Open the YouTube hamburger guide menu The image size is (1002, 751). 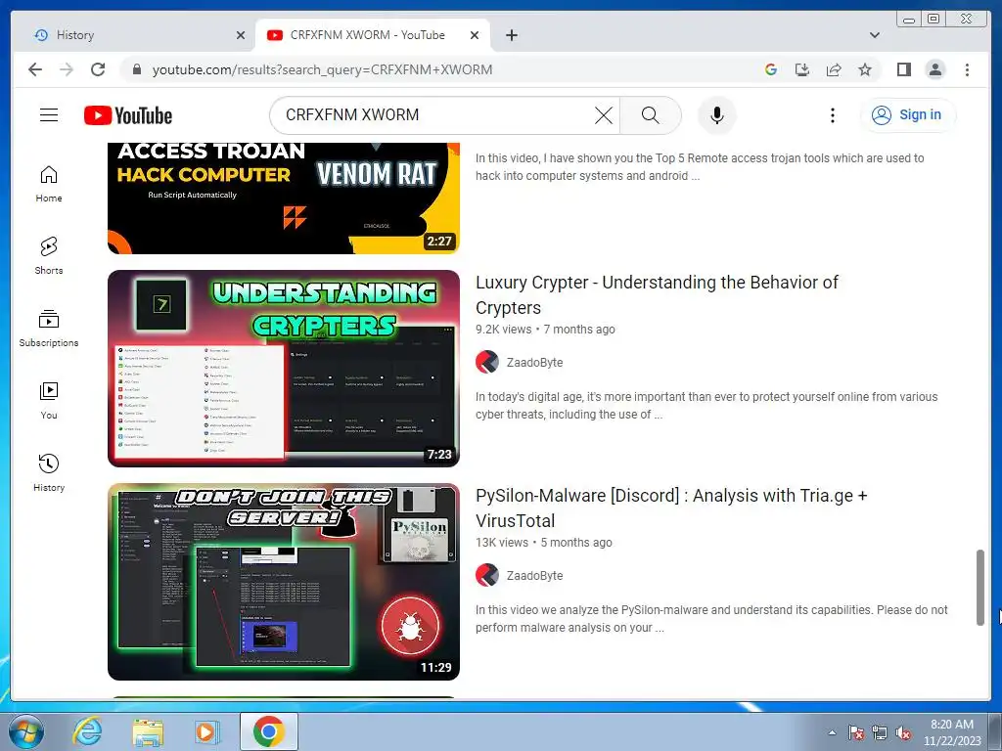49,115
